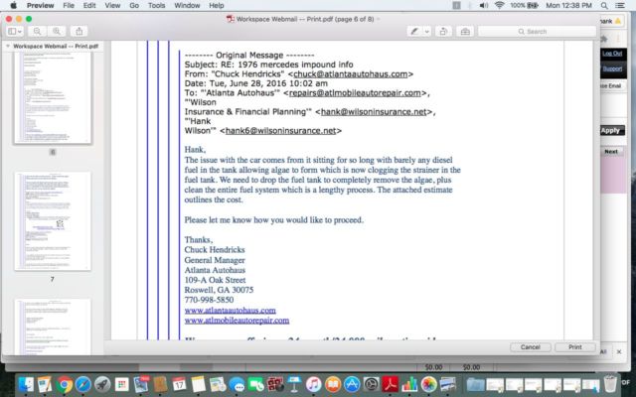
Task: Open the Tools menu
Action: (157, 5)
